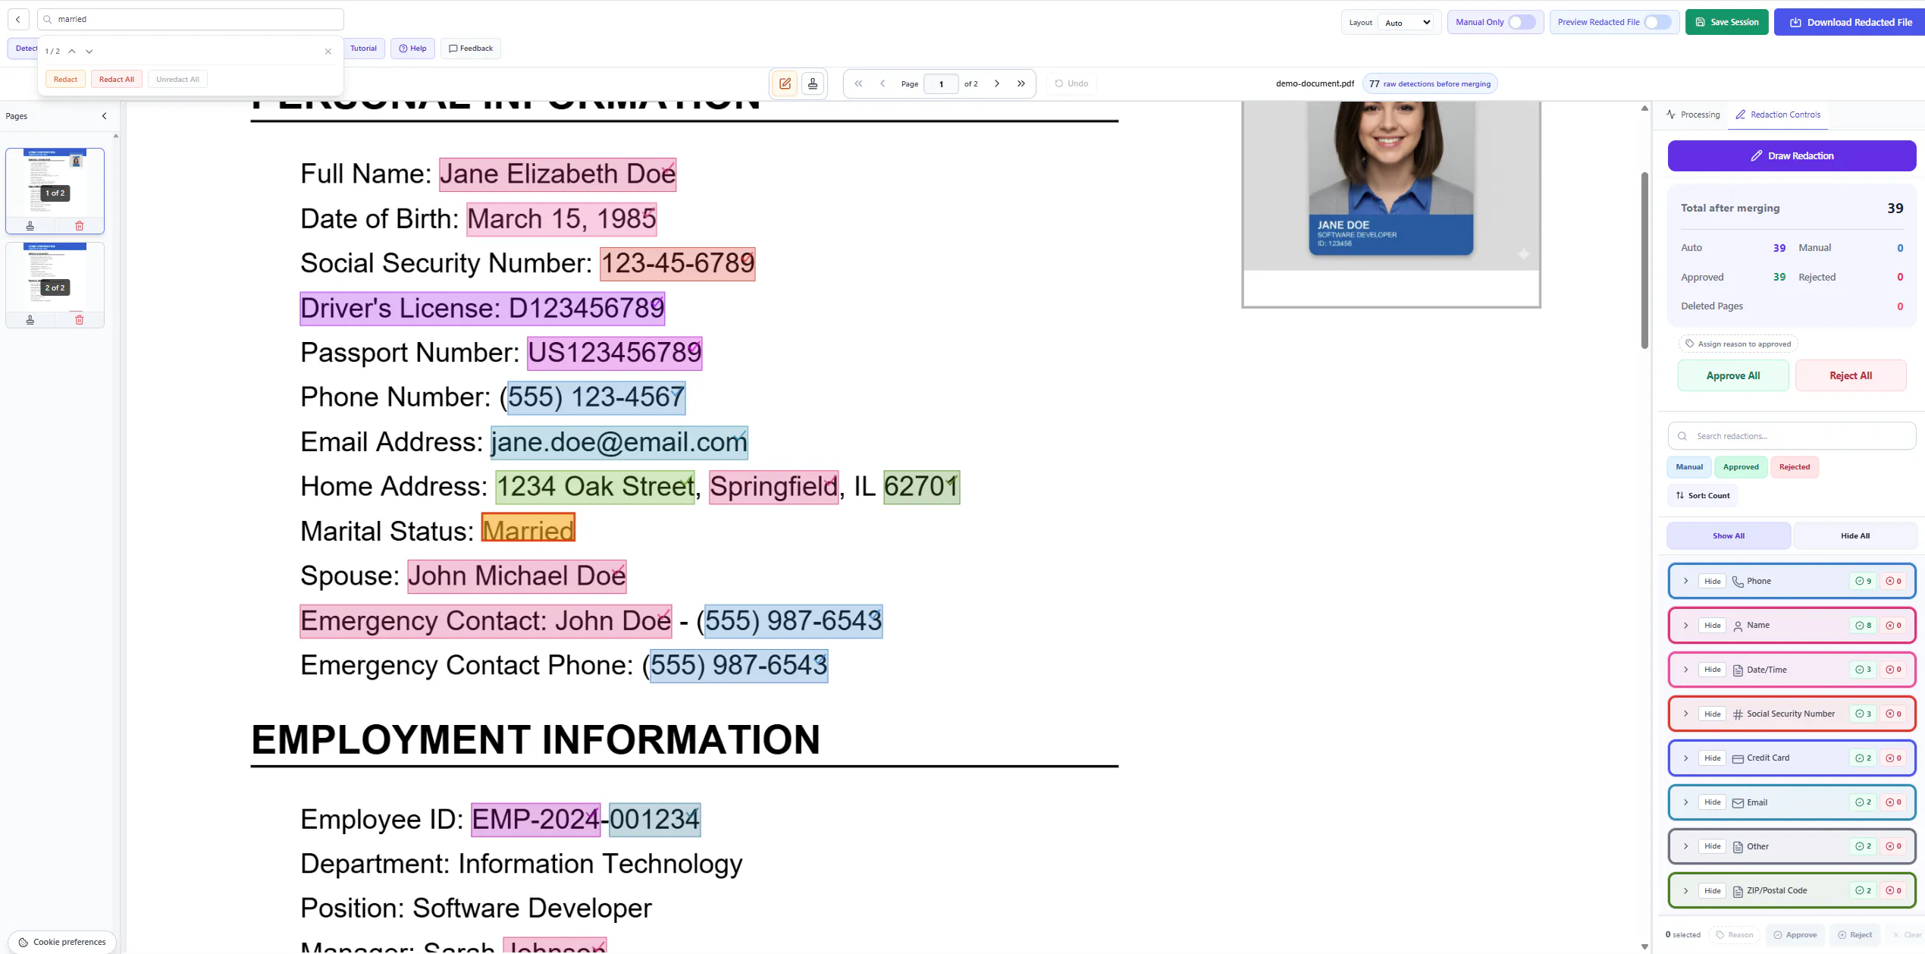Open page 2 of 2 thumbnail
Viewport: 1925px width, 954px height.
point(55,278)
